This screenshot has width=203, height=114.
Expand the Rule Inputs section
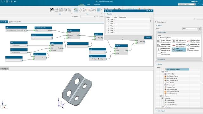(x=156, y=111)
